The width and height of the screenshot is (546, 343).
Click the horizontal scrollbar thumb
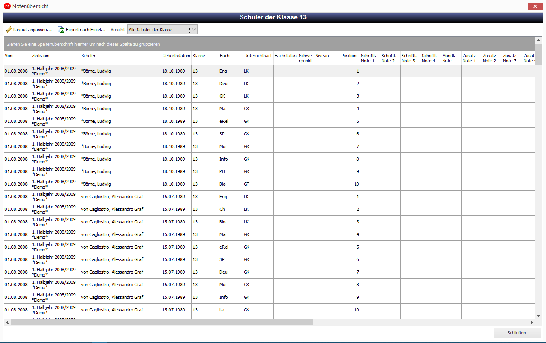click(x=162, y=322)
